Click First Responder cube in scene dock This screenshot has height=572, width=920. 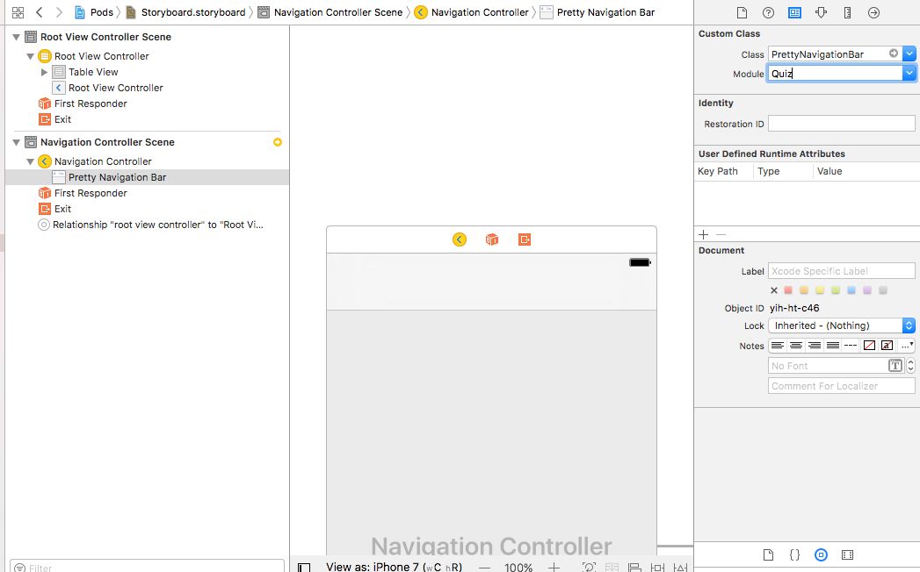[492, 240]
